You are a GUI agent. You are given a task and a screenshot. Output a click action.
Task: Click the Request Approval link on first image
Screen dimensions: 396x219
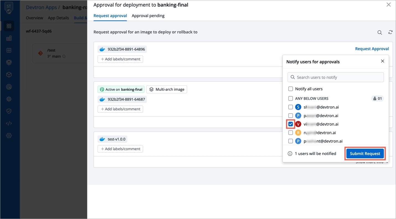point(372,49)
